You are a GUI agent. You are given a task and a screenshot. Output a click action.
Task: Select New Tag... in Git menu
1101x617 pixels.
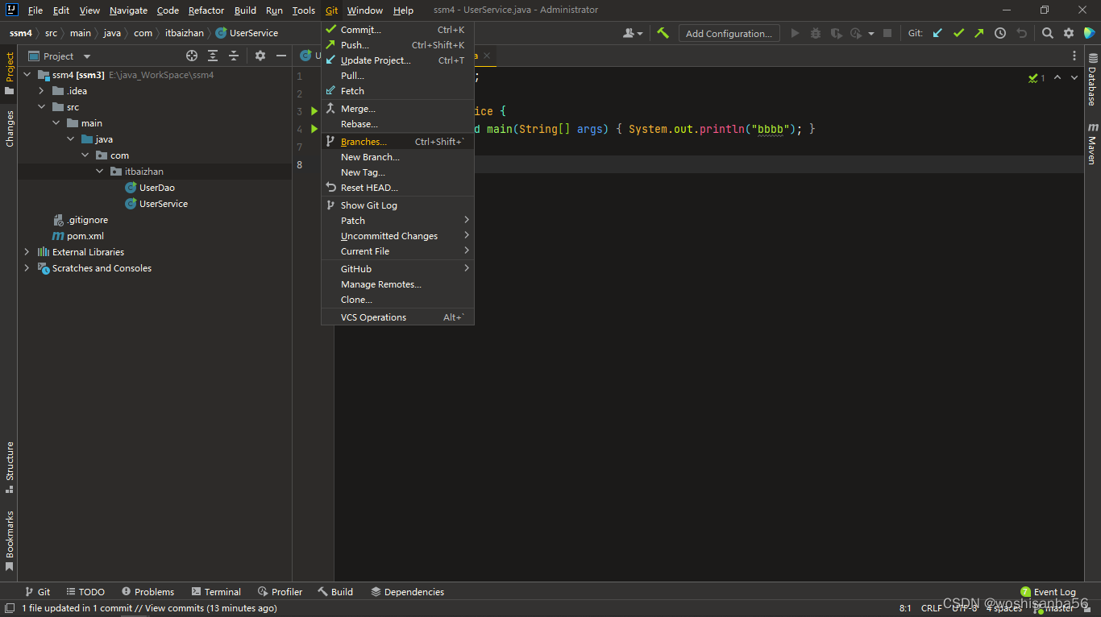point(397,172)
